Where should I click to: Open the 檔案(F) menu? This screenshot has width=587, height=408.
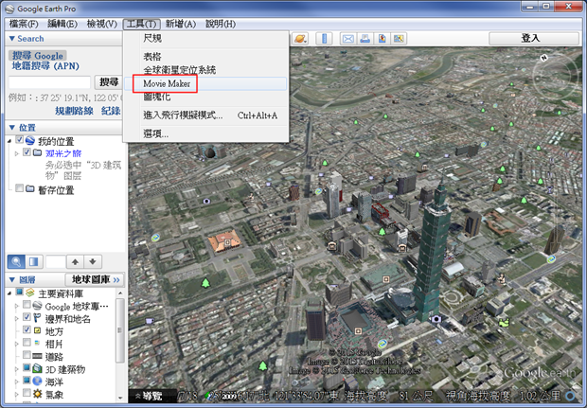click(x=24, y=24)
